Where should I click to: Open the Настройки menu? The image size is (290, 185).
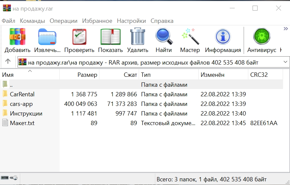pos(131,21)
